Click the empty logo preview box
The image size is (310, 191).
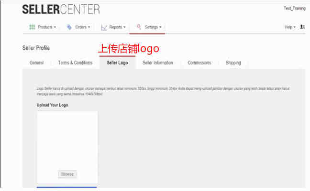click(67, 138)
